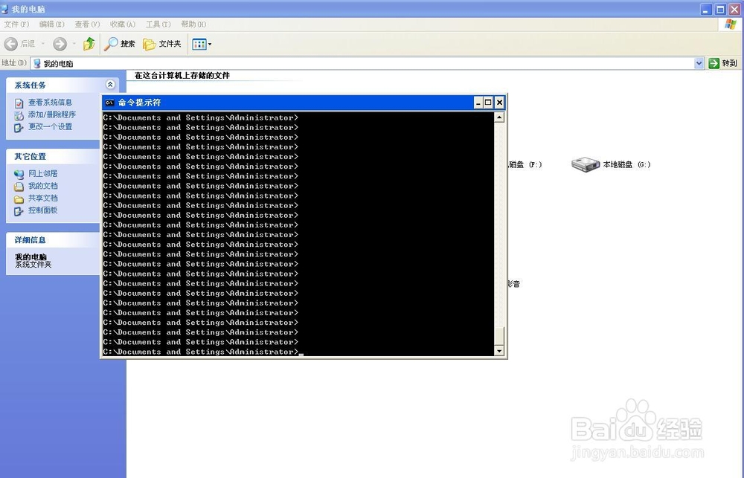Viewport: 744px width, 478px height.
Task: Open Control Panel (控制面板) link
Action: pyautogui.click(x=42, y=210)
